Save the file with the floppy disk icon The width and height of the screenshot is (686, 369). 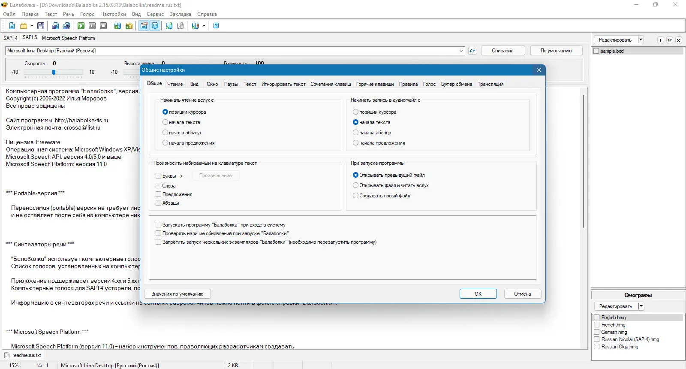tap(41, 26)
